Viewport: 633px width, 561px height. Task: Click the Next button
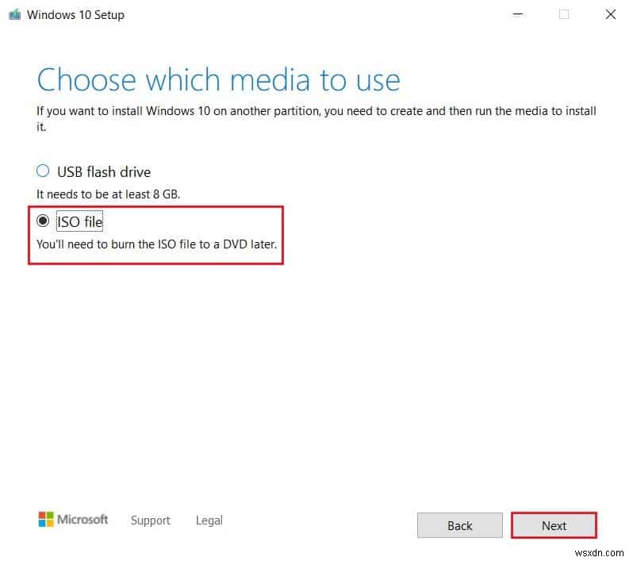pyautogui.click(x=554, y=525)
